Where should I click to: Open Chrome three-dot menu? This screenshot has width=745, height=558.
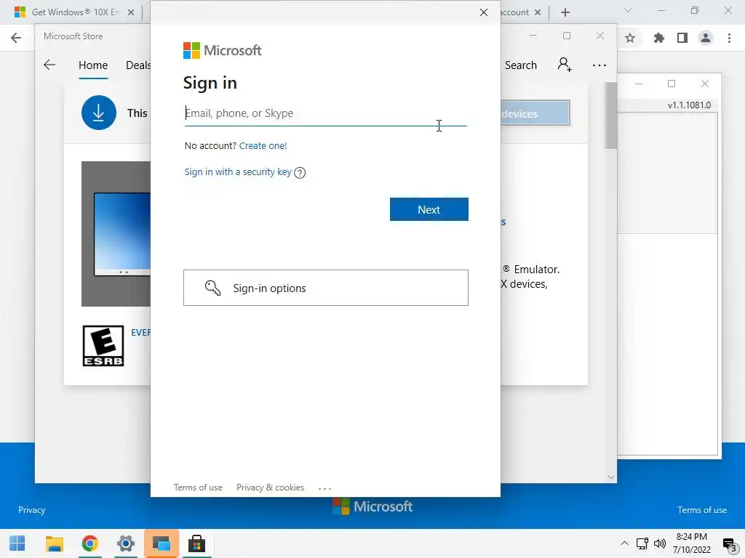tap(729, 38)
